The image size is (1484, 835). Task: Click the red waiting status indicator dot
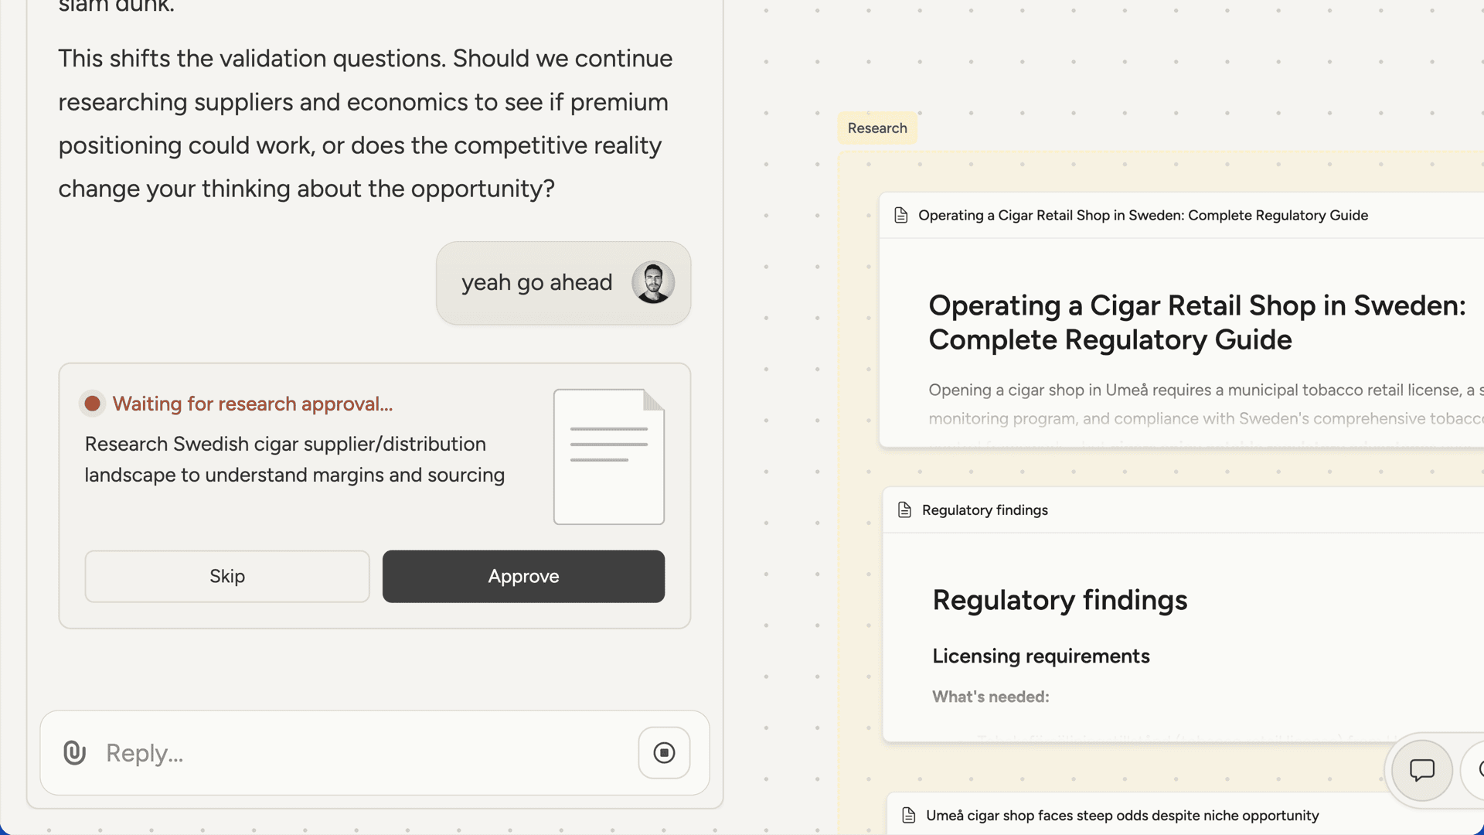coord(92,404)
